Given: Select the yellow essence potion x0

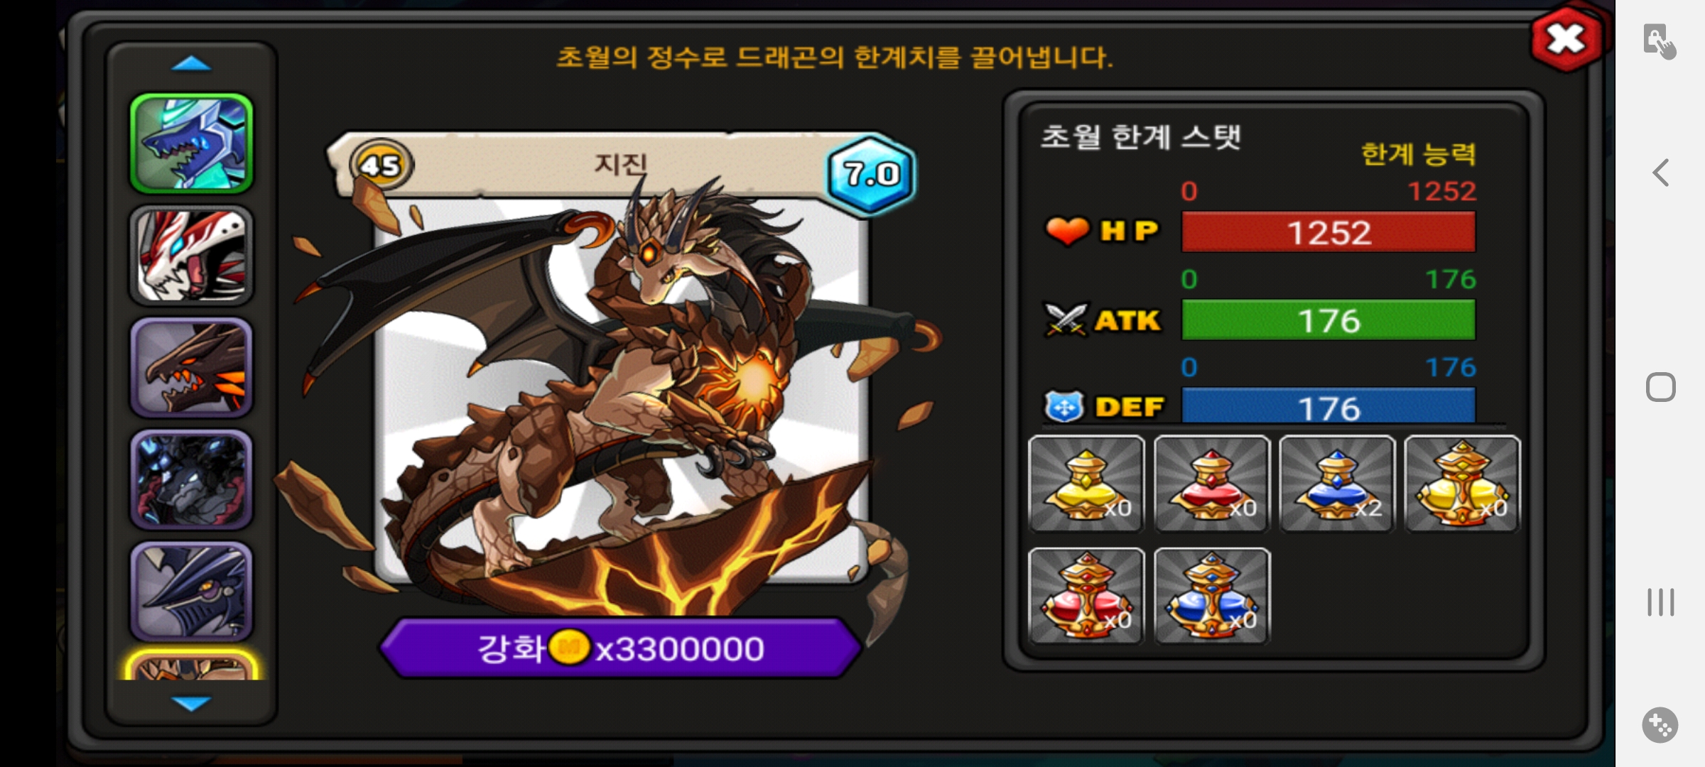Looking at the screenshot, I should tap(1086, 484).
